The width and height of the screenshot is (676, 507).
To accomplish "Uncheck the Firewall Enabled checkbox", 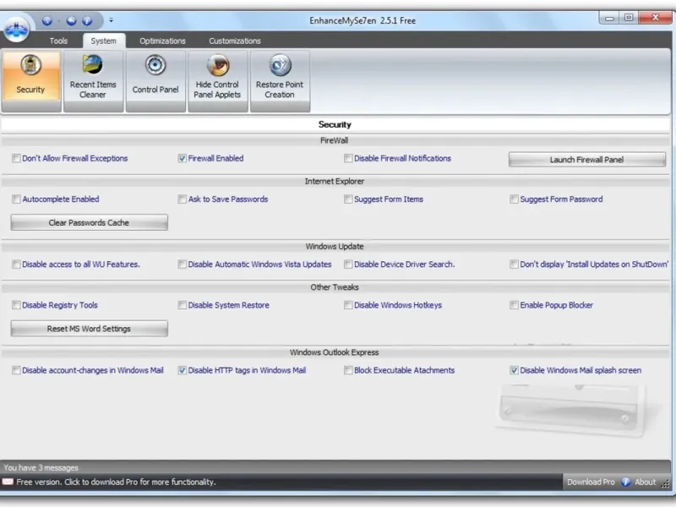I will [x=183, y=158].
